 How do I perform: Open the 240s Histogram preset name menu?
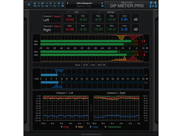[85, 3]
